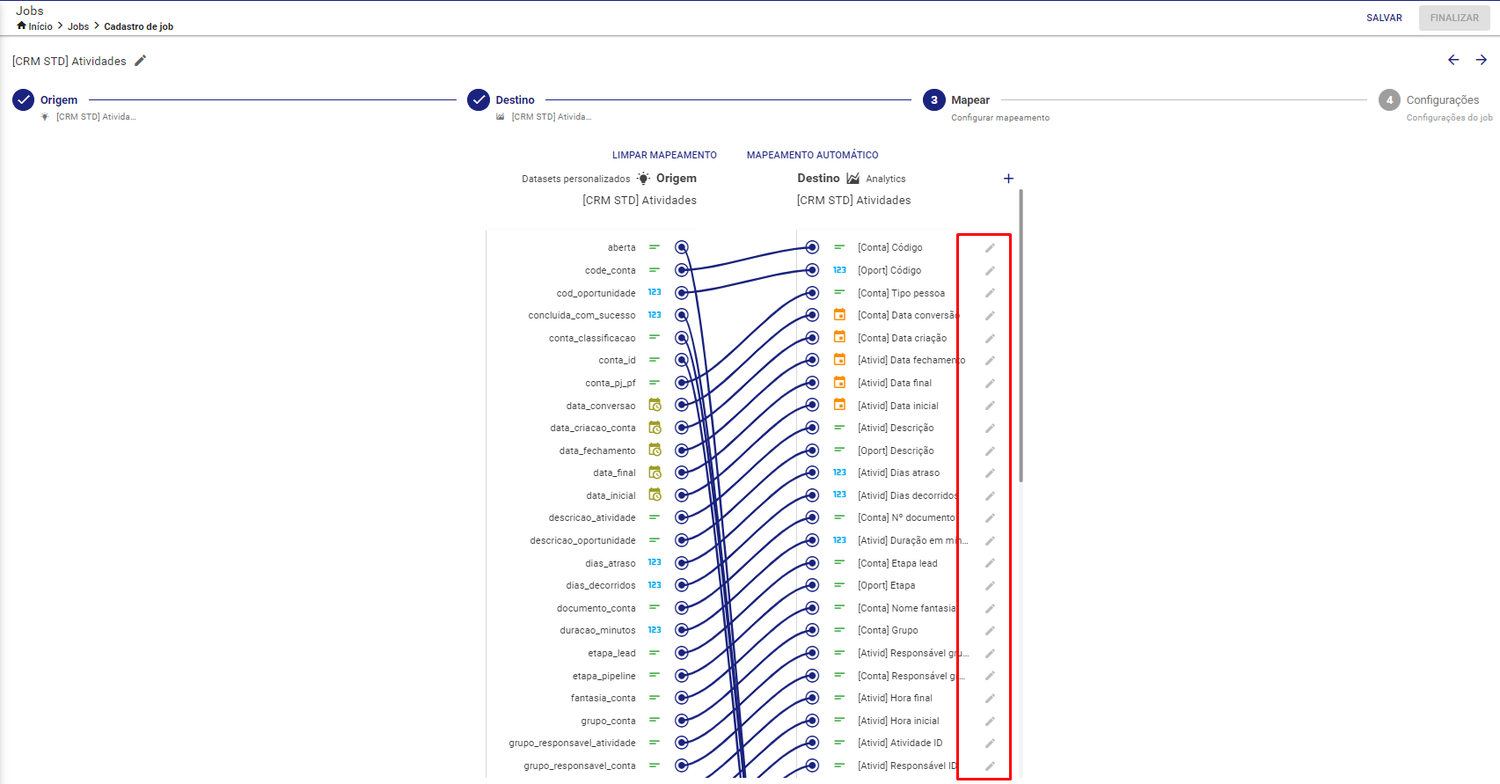Image resolution: width=1500 pixels, height=784 pixels.
Task: Select the dias_decorridos origin field label
Action: point(601,585)
